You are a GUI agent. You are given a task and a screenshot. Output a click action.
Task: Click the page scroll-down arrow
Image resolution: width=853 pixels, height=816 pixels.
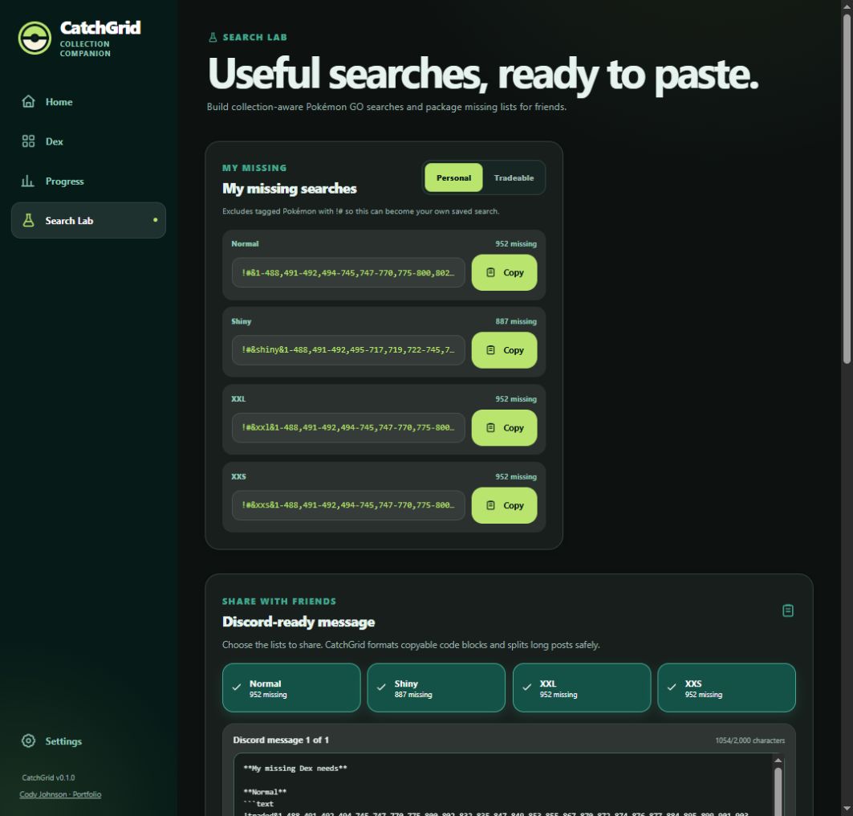click(847, 809)
